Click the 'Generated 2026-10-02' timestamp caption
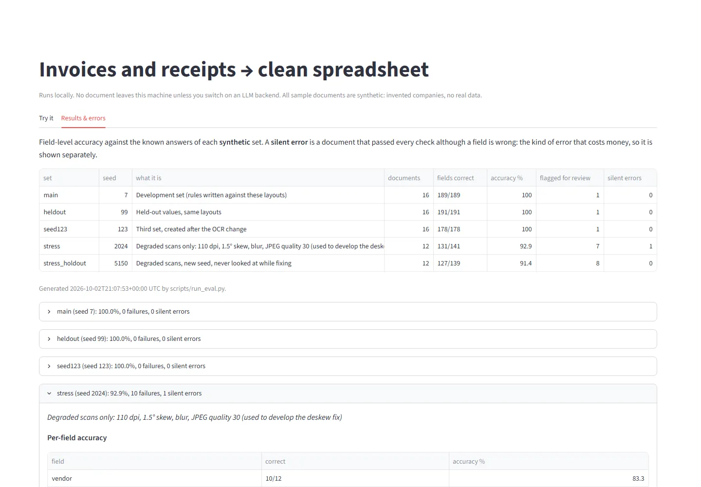The image size is (701, 487). click(x=132, y=289)
